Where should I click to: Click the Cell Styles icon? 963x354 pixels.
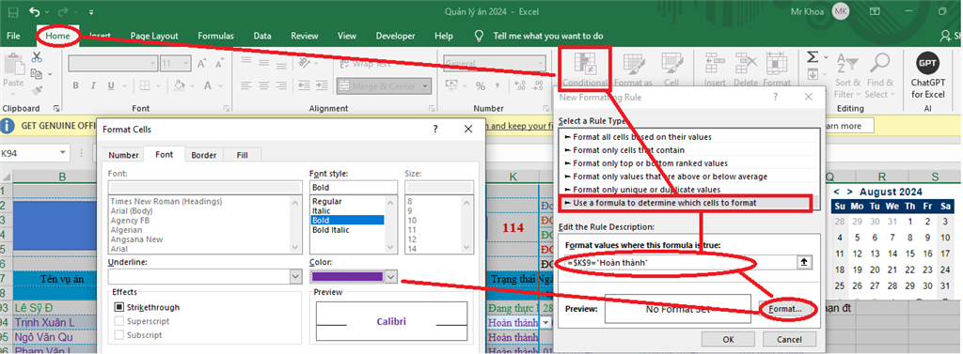point(671,63)
